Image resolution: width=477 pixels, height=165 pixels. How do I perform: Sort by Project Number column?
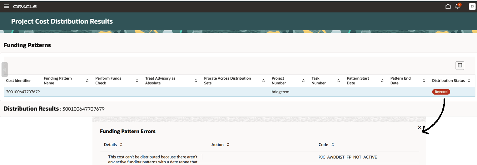pos(303,81)
